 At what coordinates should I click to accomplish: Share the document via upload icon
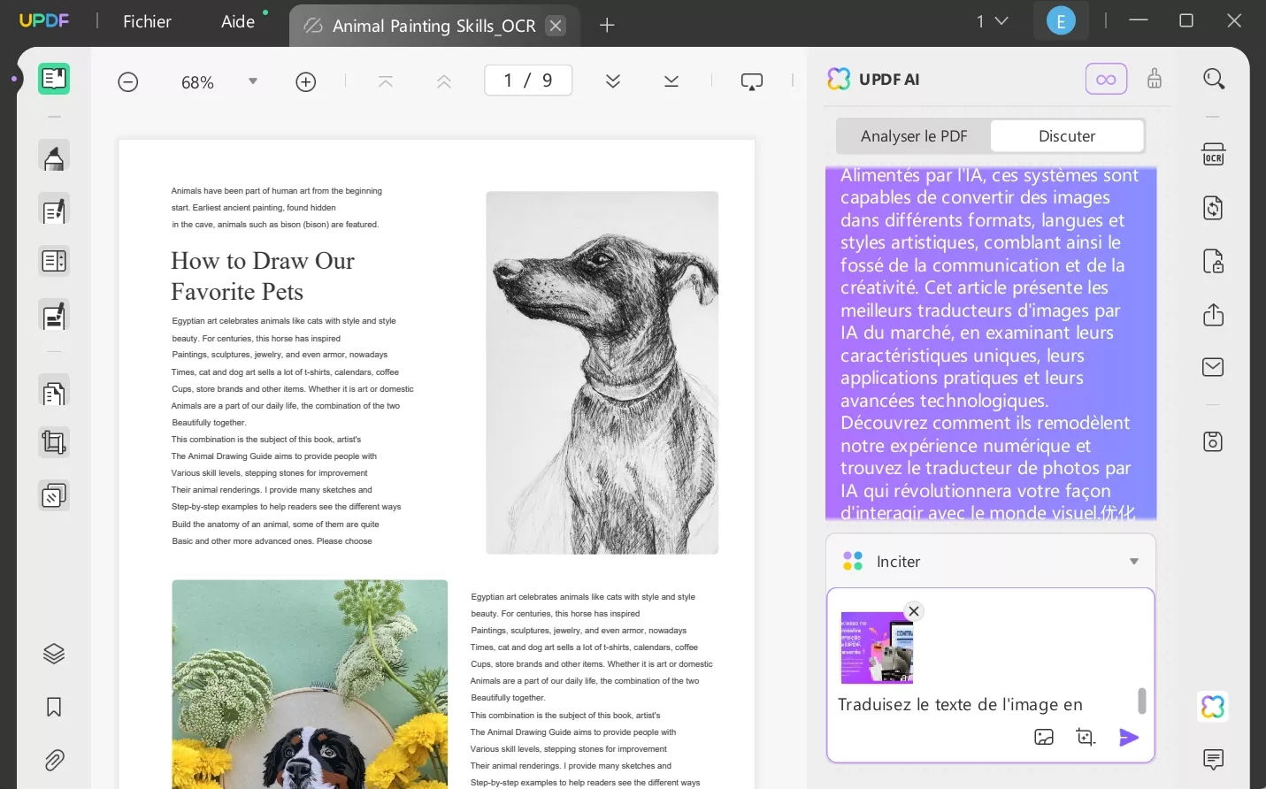point(1214,315)
